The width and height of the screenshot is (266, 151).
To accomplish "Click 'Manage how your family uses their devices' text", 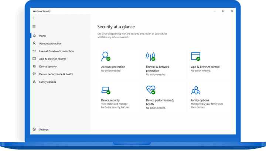I will (x=207, y=105).
